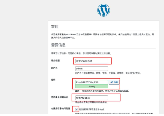Click the 重要 password reminder note
This screenshot has height=116, width=164.
(x=102, y=91)
